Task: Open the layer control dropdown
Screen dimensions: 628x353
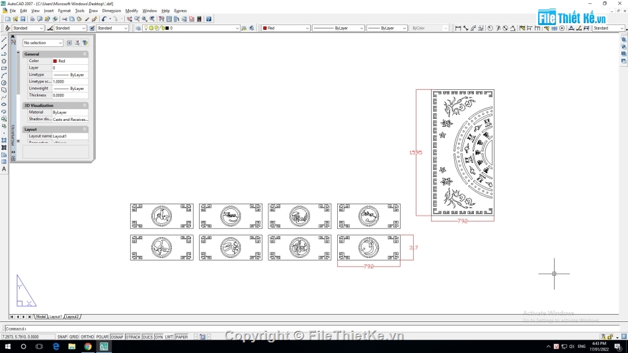Action: [192, 28]
